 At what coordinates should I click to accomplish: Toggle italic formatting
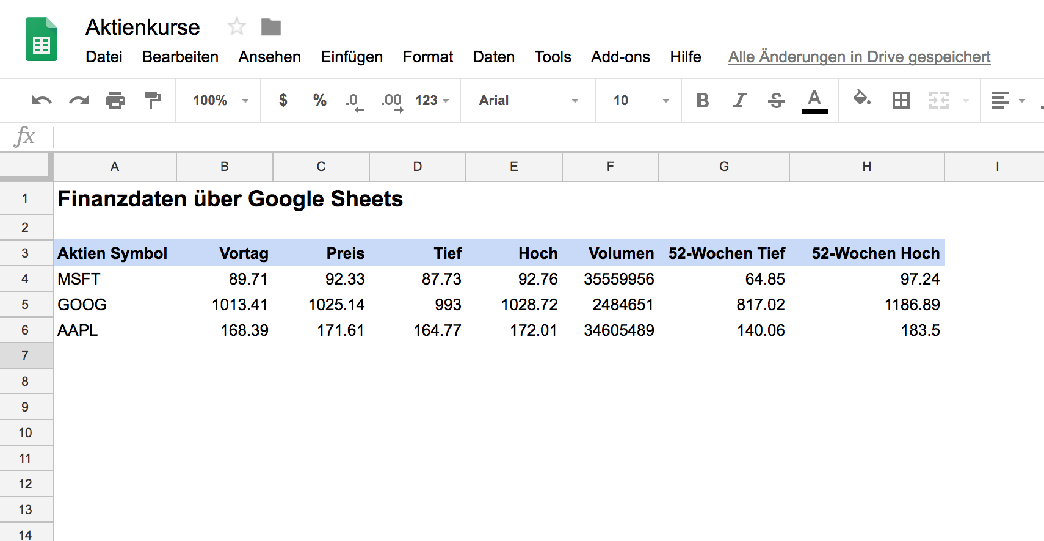[739, 100]
